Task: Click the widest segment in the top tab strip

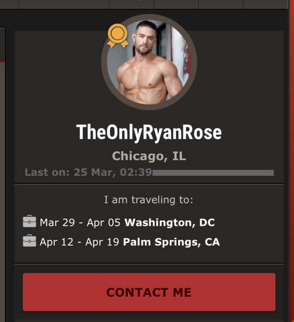Action: [x=64, y=4]
